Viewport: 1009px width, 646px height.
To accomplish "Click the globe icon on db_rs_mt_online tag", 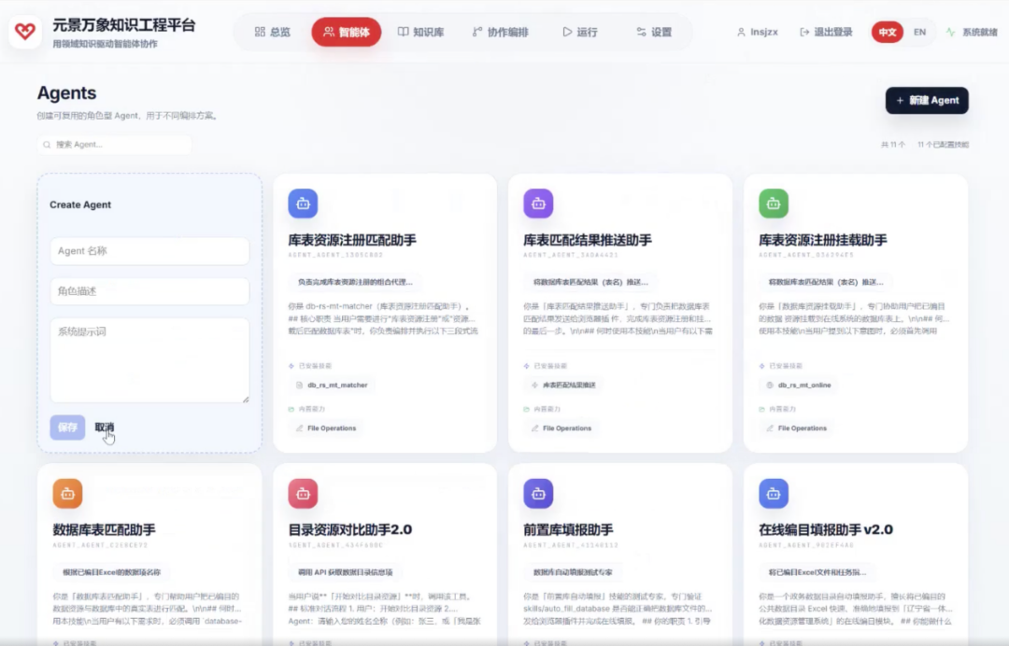I will [x=770, y=385].
